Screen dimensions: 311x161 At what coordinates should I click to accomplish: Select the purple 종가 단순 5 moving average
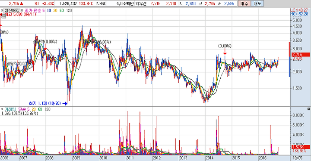(x=34, y=10)
